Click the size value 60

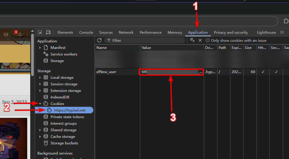(253, 72)
